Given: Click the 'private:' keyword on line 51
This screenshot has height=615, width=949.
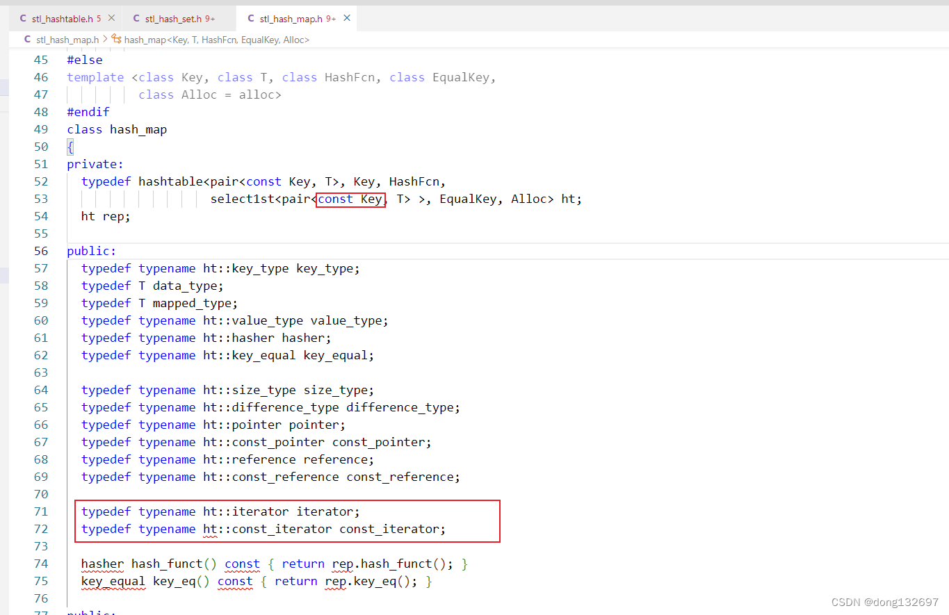Looking at the screenshot, I should (x=95, y=164).
